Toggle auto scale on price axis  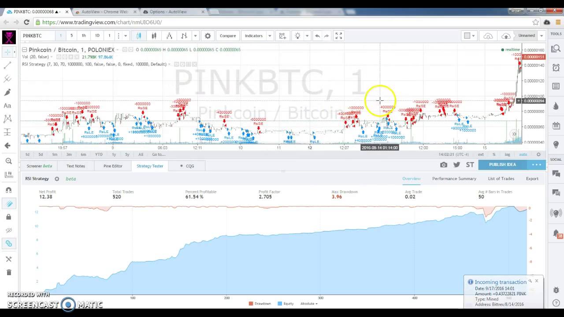pyautogui.click(x=523, y=155)
